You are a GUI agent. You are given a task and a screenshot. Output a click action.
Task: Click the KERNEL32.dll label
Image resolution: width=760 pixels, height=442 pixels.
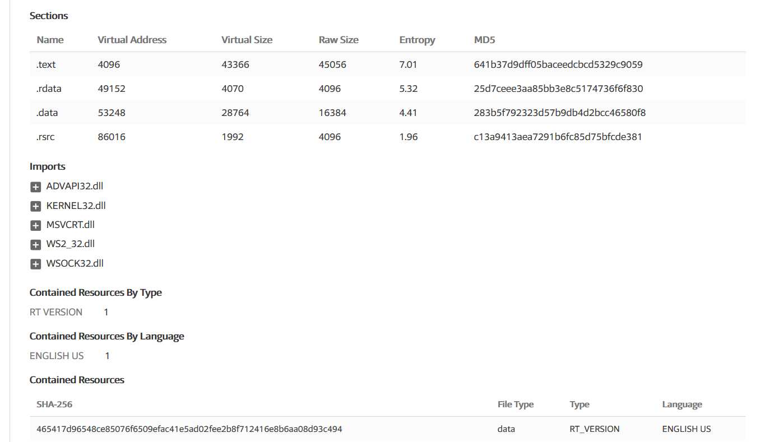click(x=76, y=206)
